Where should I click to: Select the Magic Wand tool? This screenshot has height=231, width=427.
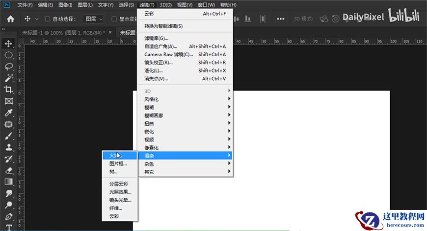(8, 78)
